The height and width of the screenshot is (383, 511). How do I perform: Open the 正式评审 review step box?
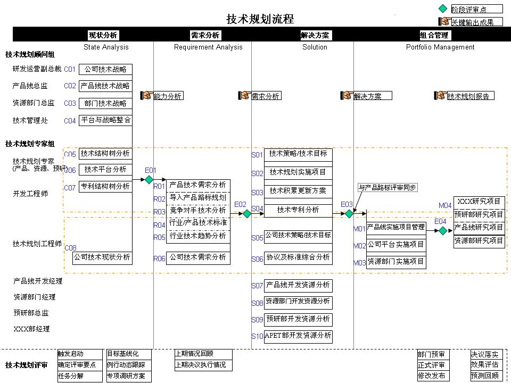click(431, 365)
